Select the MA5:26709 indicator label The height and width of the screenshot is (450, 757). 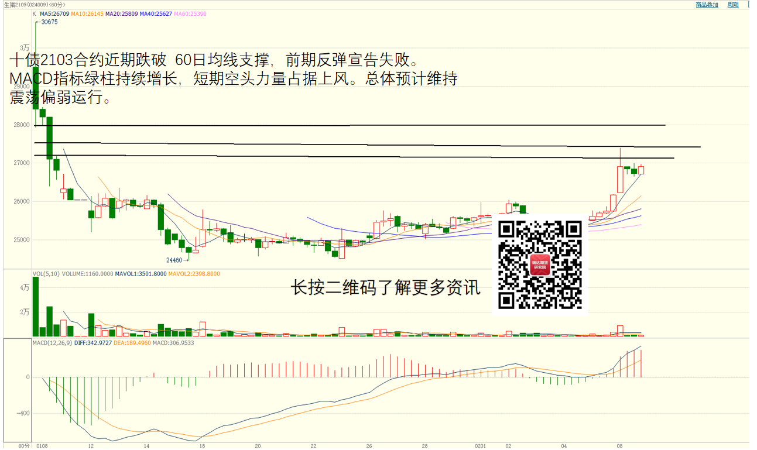[x=54, y=13]
